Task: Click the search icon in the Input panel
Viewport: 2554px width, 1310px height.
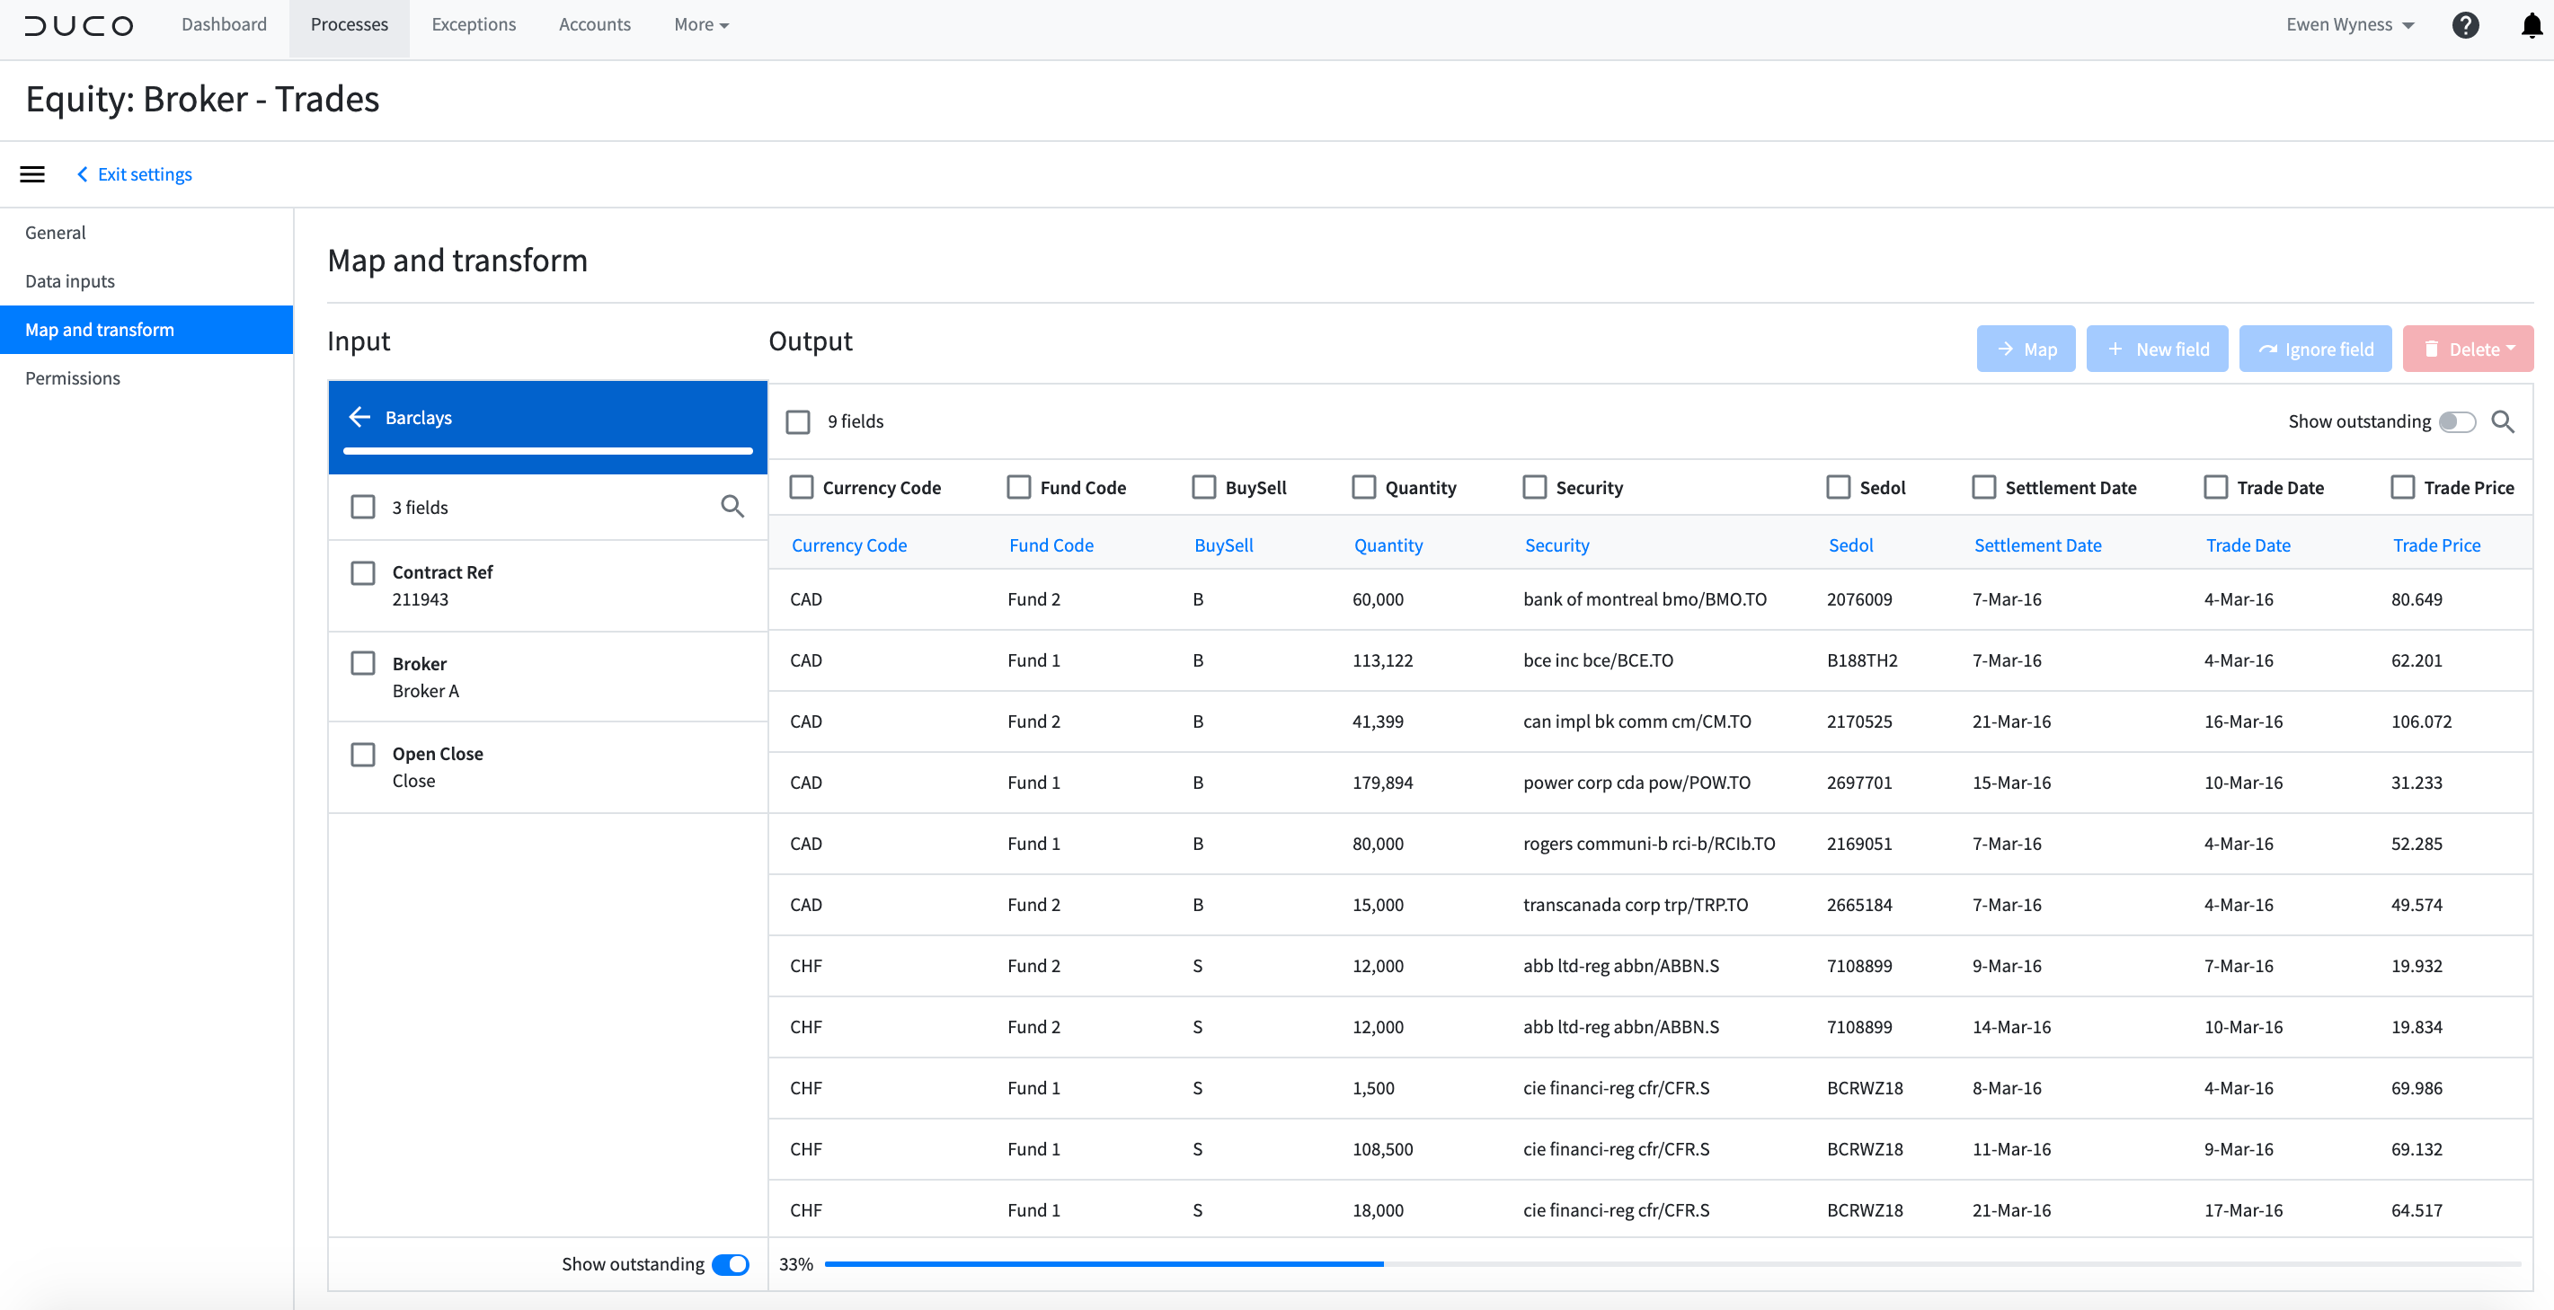Action: point(732,507)
